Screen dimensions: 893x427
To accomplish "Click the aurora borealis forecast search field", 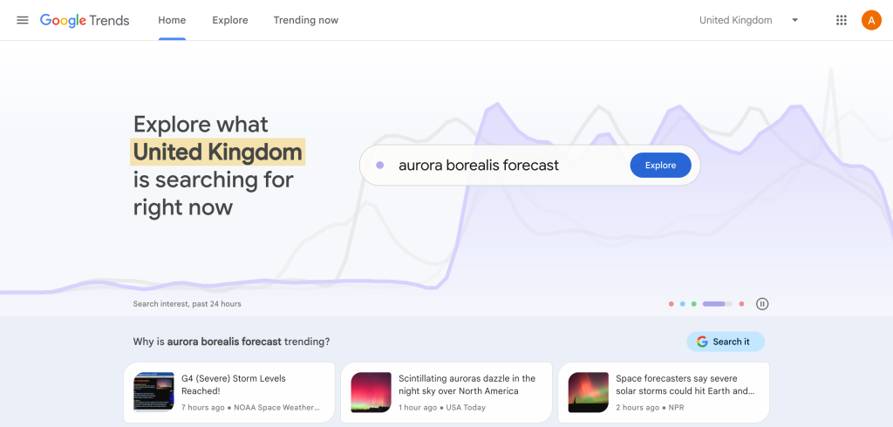I will coord(497,166).
